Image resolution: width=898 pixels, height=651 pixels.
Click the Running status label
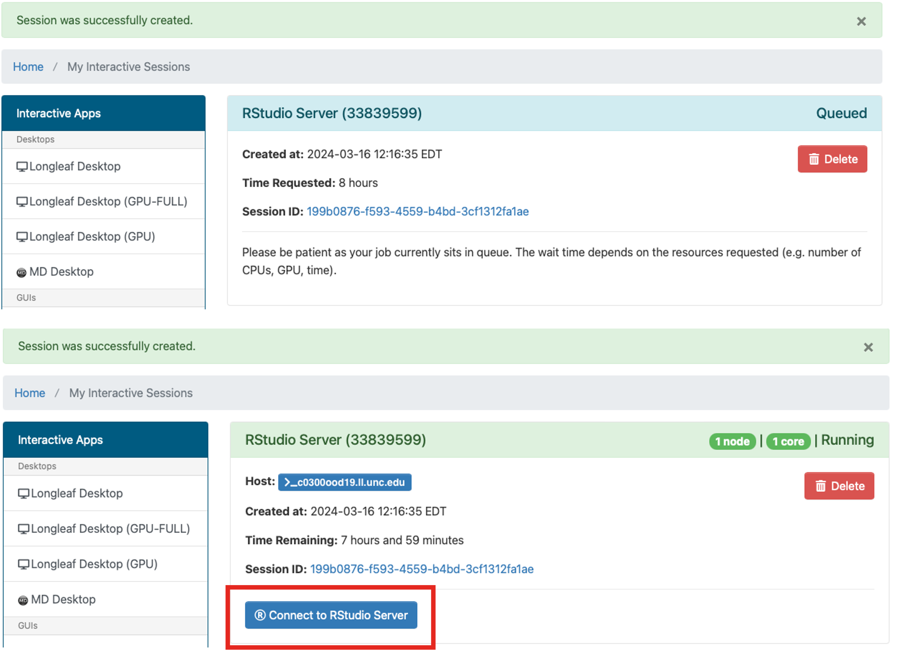[848, 440]
